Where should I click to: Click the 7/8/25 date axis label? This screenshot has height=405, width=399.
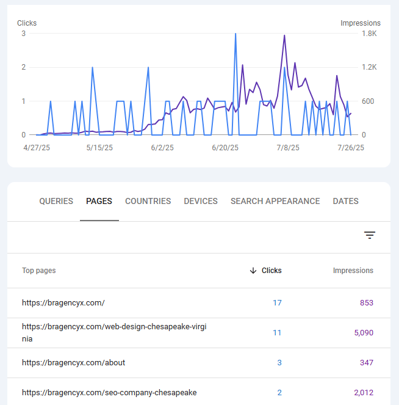tap(288, 148)
